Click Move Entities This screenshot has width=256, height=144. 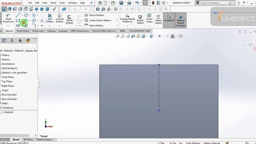[x=94, y=26]
